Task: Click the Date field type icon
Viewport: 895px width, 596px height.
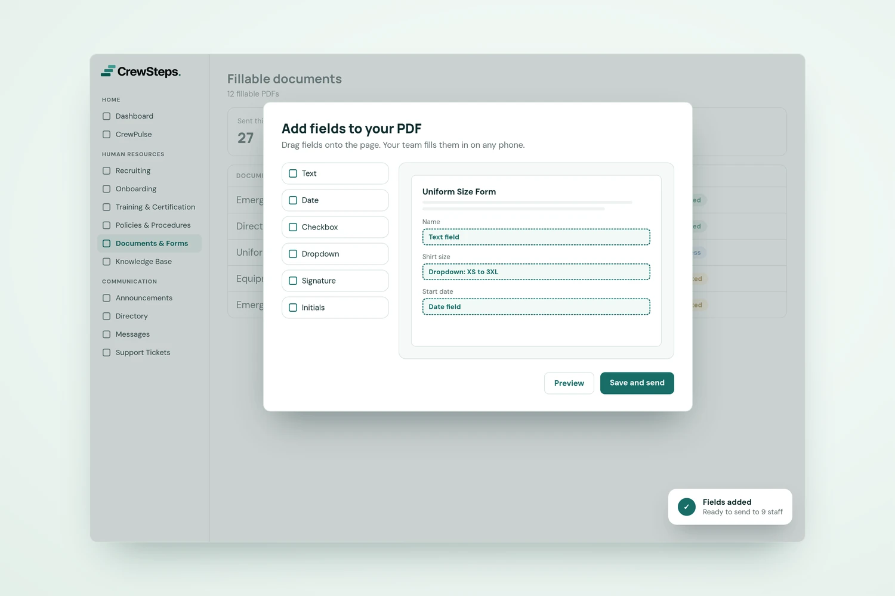Action: point(293,200)
